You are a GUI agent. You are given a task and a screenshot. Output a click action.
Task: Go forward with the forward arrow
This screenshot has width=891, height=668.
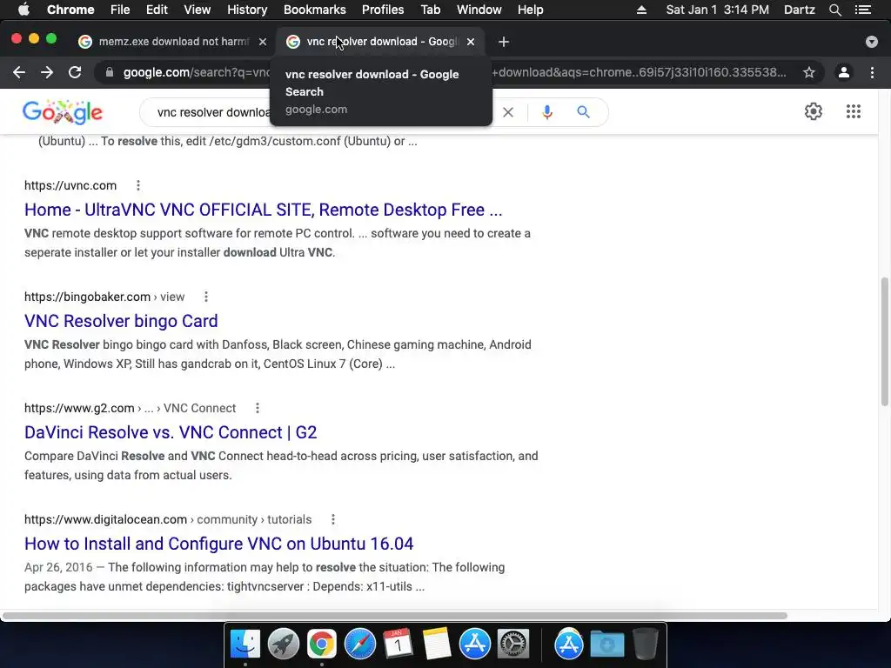click(x=47, y=72)
